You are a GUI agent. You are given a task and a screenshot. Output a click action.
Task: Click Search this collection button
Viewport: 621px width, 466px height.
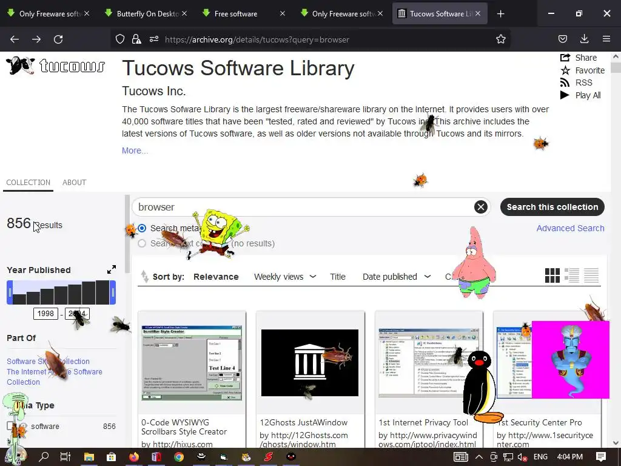click(x=552, y=207)
